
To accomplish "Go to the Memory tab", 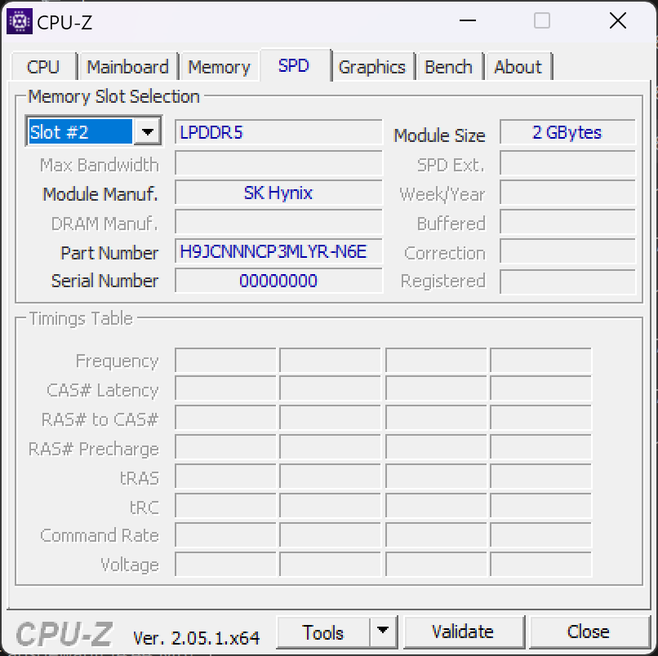I will coord(219,67).
